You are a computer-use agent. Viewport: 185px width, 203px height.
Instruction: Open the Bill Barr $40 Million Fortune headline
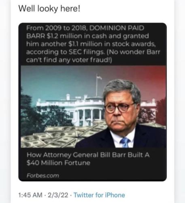[x=88, y=159]
